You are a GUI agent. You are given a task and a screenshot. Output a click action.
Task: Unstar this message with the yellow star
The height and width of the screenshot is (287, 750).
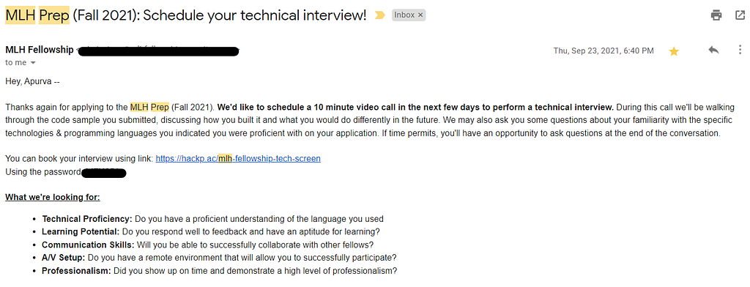tap(674, 51)
